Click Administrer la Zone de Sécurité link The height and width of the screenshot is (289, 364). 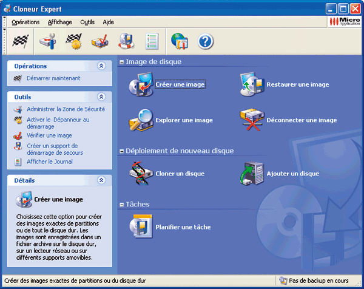tap(66, 109)
